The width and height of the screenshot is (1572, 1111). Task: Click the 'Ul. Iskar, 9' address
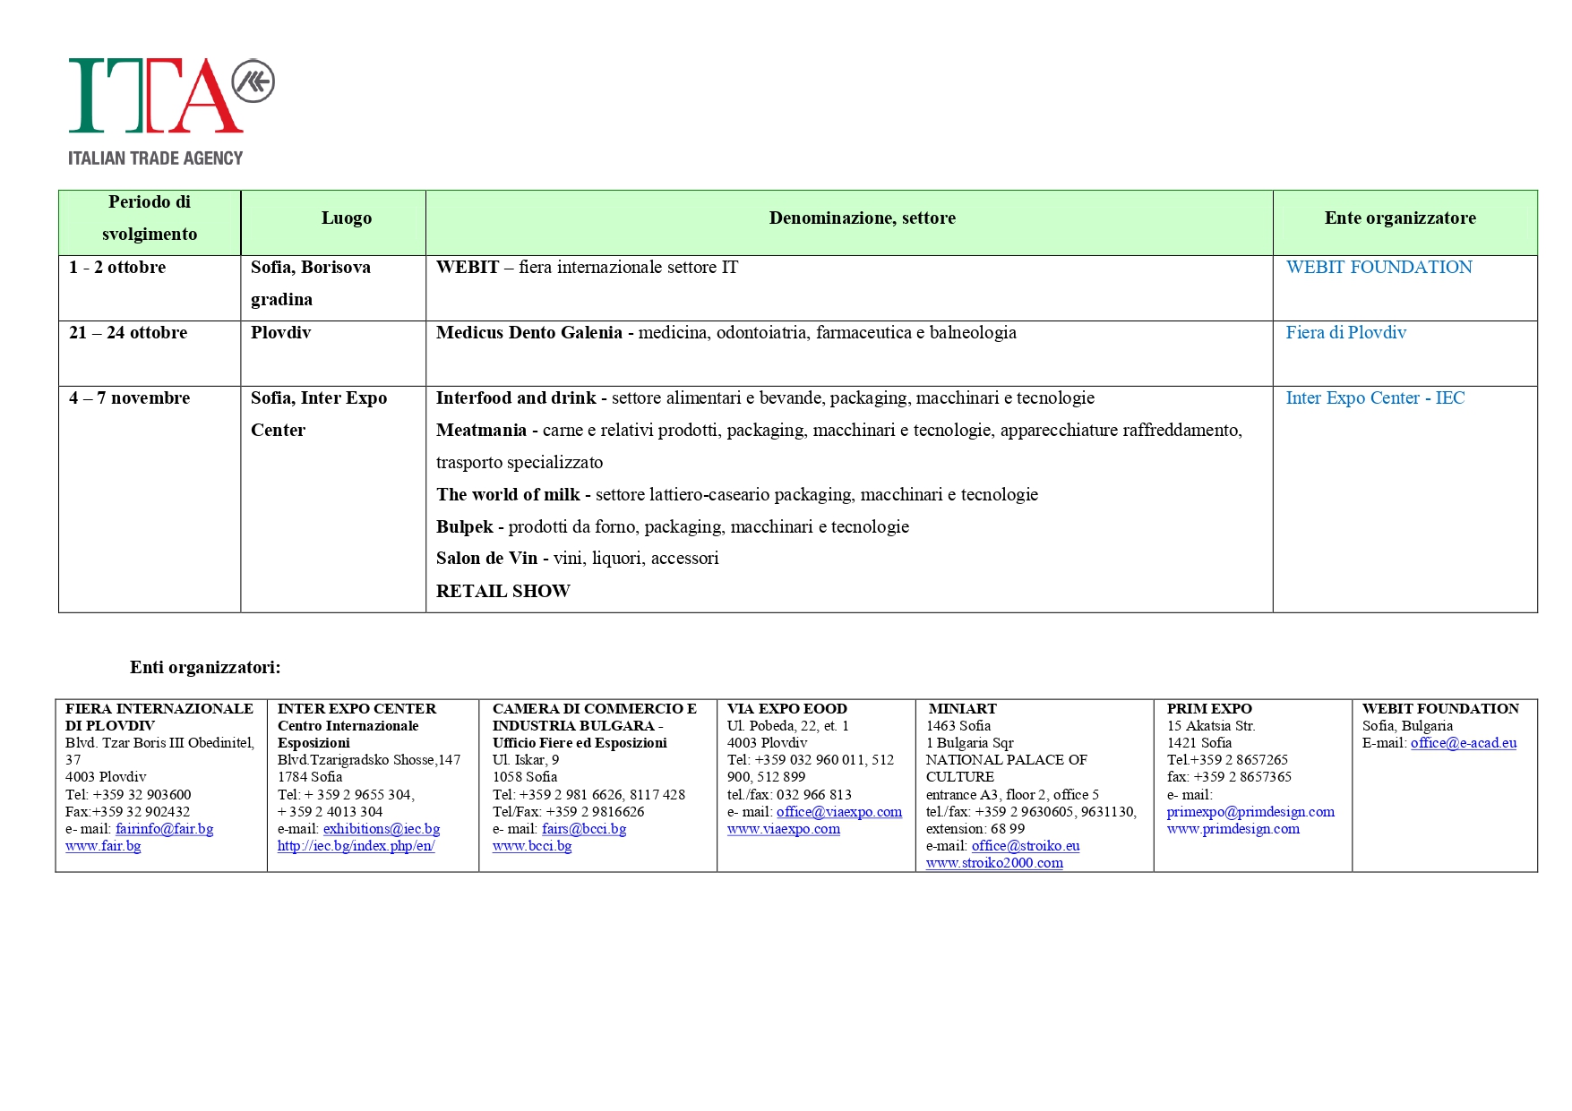point(526,760)
